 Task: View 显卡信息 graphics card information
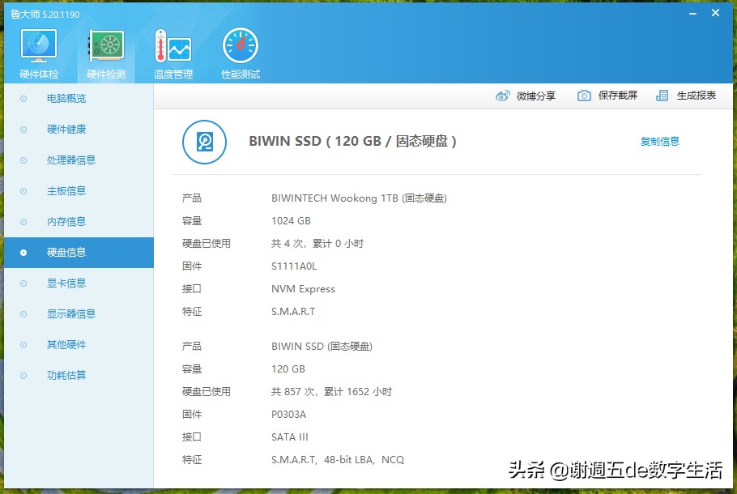point(65,283)
